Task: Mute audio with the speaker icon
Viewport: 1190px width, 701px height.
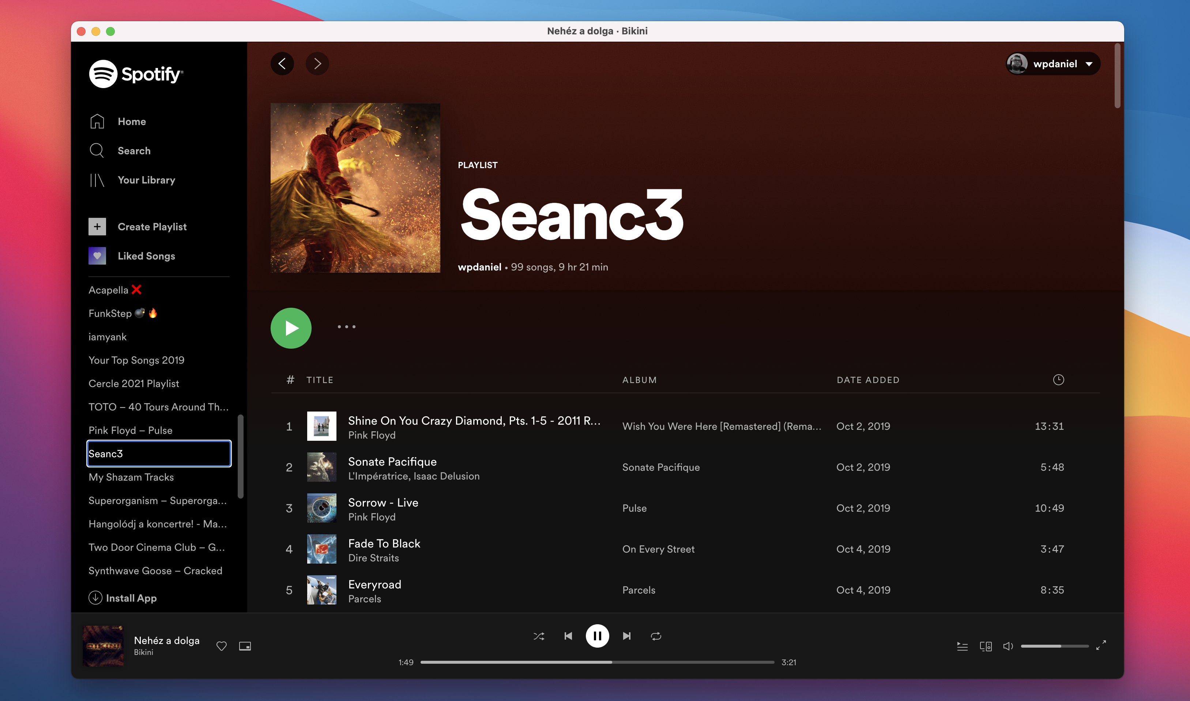Action: [x=1008, y=646]
